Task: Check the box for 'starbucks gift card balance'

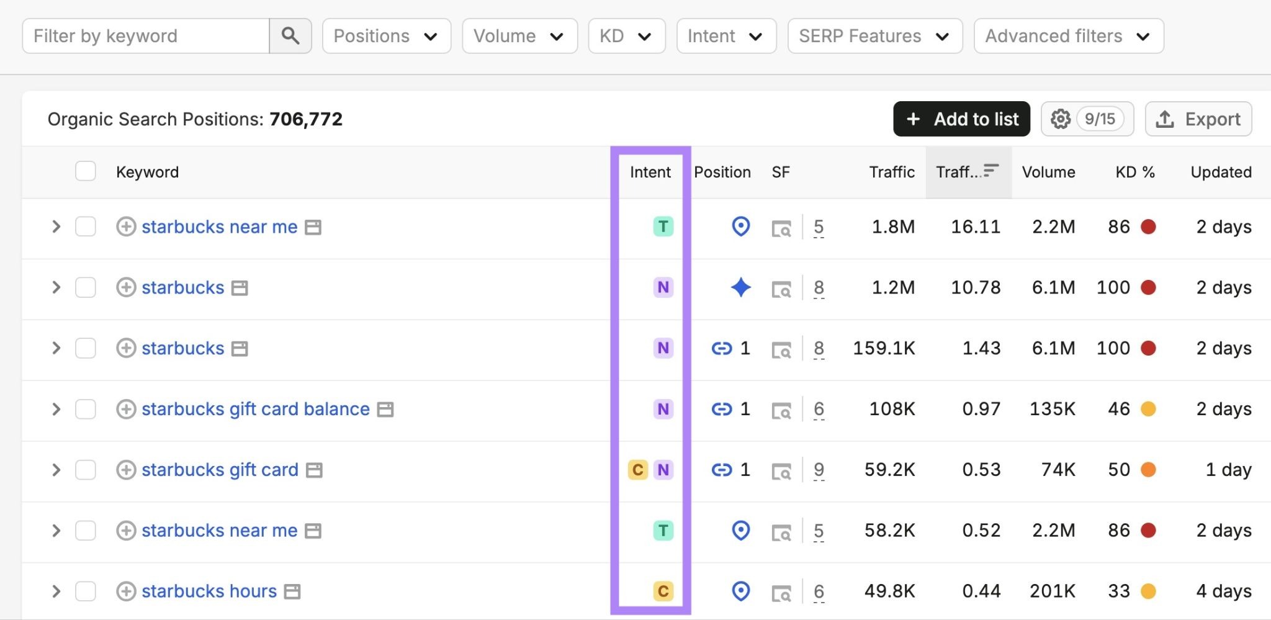Action: tap(86, 409)
